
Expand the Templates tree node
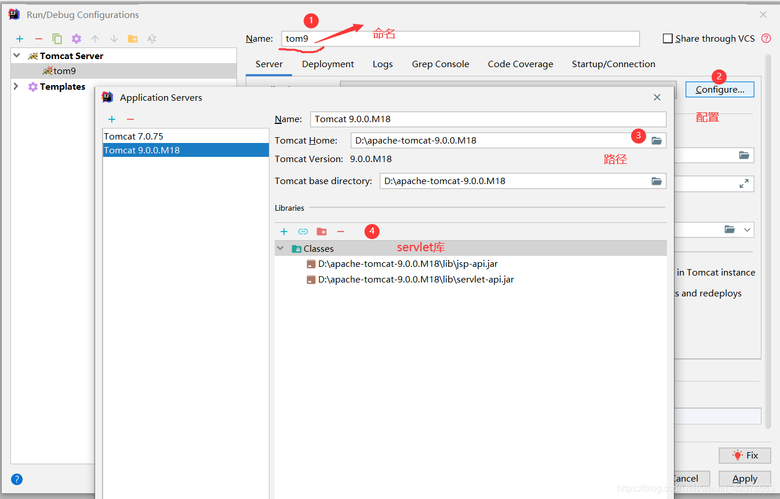(16, 86)
